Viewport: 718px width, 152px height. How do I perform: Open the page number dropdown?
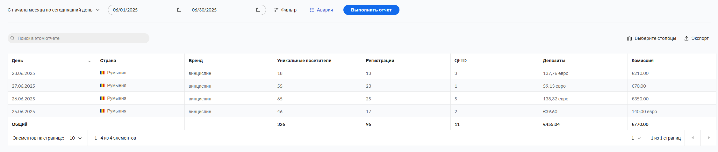point(636,138)
